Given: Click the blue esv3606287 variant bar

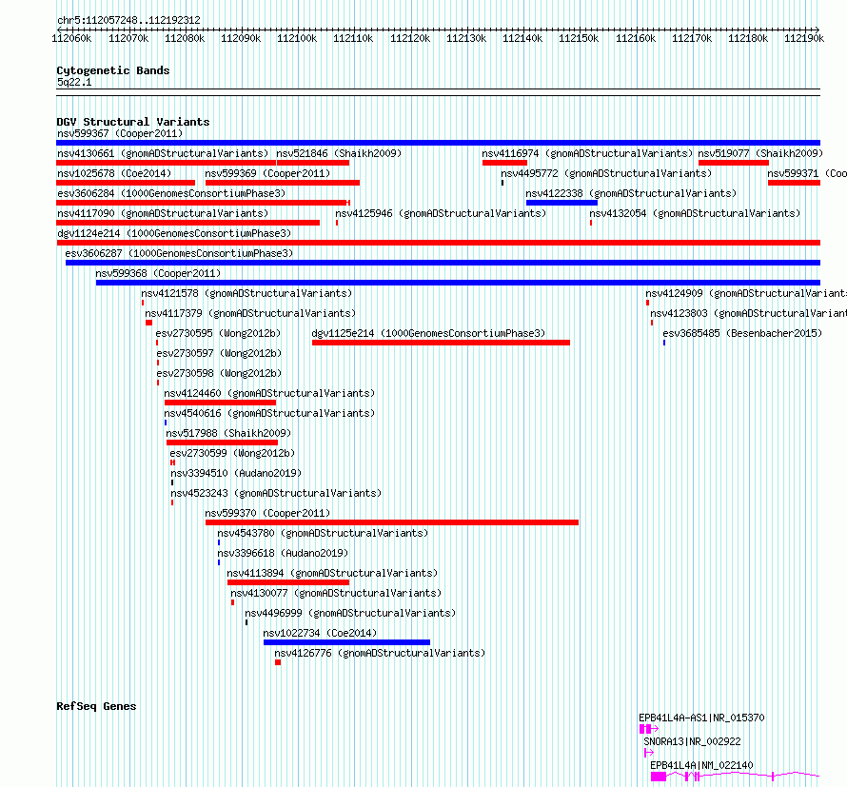Looking at the screenshot, I should click(443, 263).
